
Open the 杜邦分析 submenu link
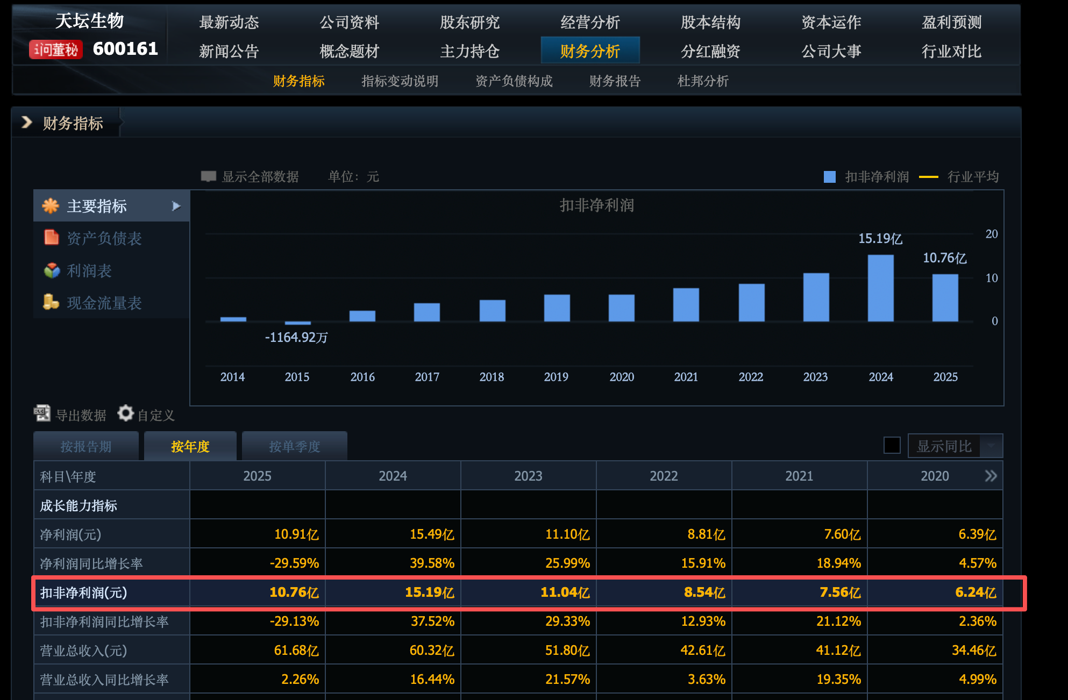pos(702,81)
